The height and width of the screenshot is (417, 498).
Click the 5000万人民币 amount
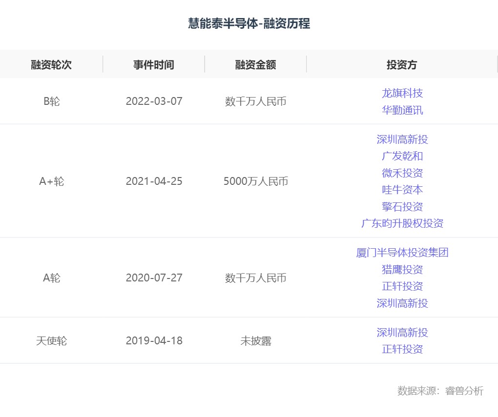(x=256, y=181)
